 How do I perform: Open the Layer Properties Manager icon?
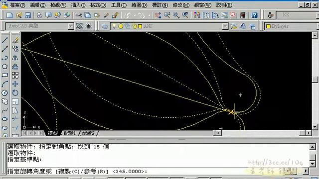click(105, 26)
